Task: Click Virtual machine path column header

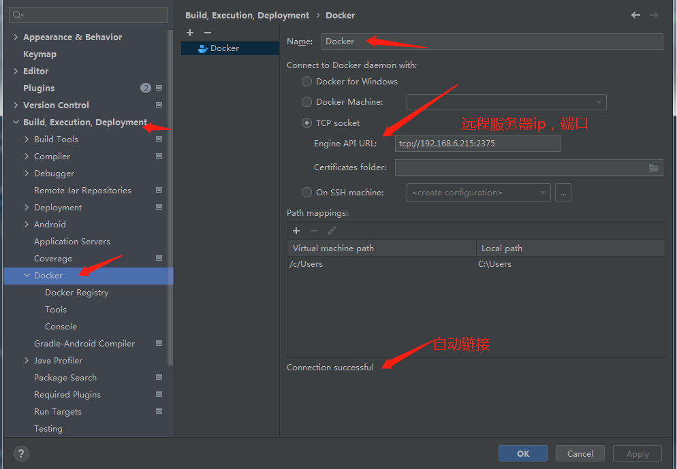Action: (381, 248)
